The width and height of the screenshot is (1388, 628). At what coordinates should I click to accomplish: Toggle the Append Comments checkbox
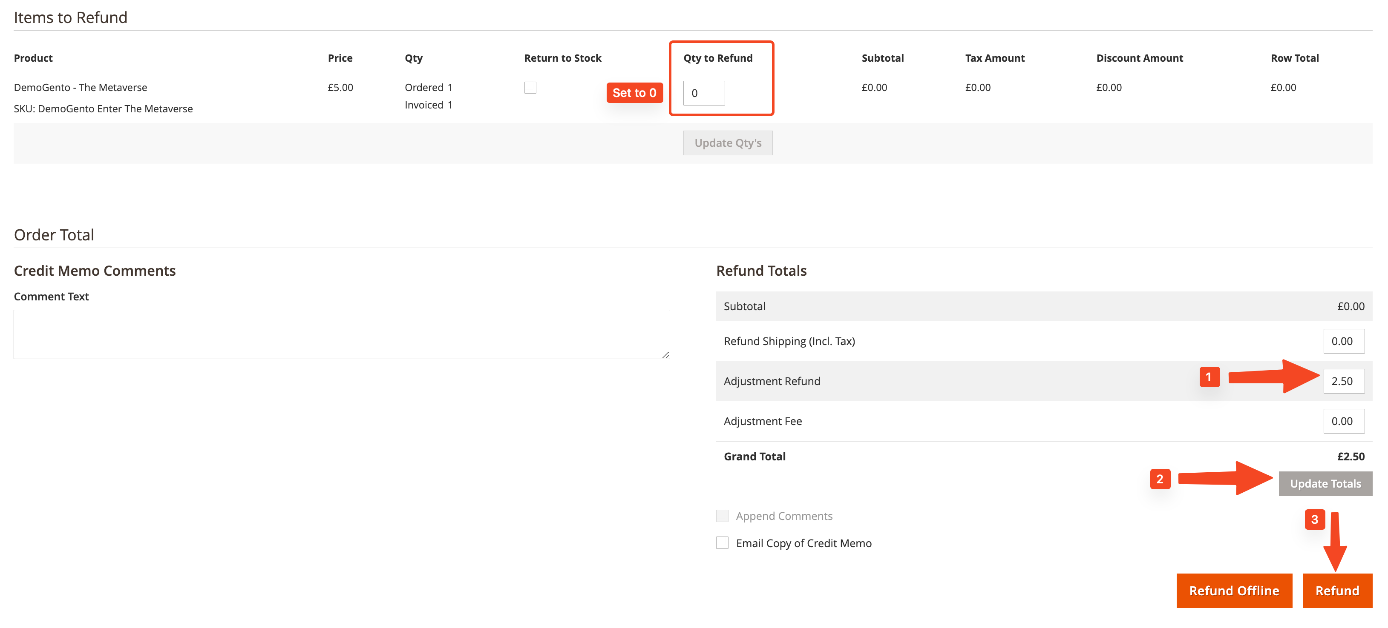pos(722,516)
